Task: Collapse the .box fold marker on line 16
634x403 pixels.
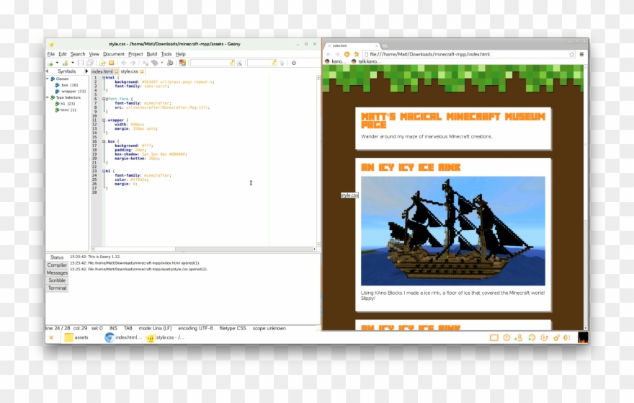Action: pyautogui.click(x=104, y=141)
